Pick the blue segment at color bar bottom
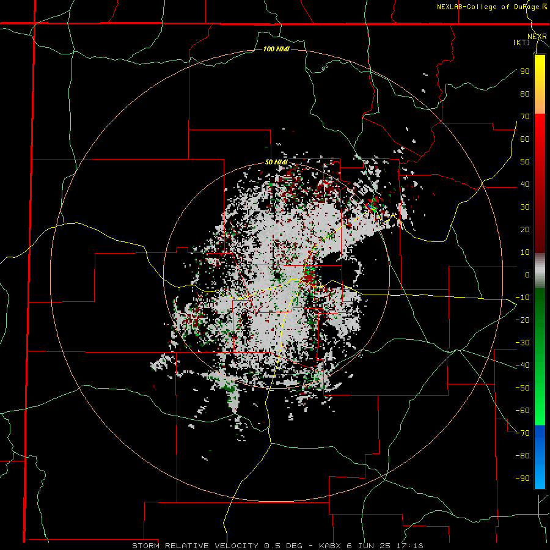550x550 pixels. coord(540,457)
